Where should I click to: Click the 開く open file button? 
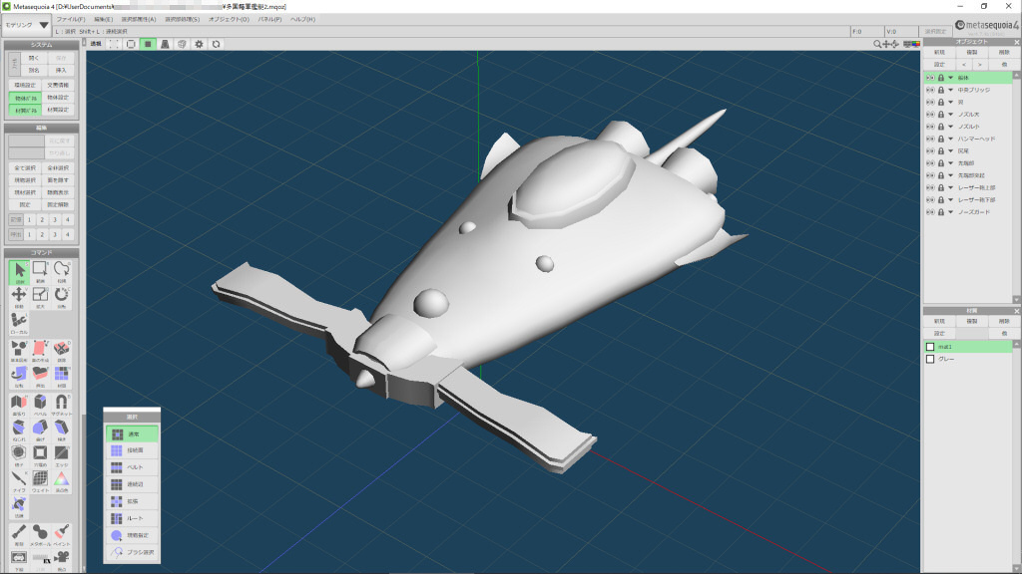pos(34,58)
